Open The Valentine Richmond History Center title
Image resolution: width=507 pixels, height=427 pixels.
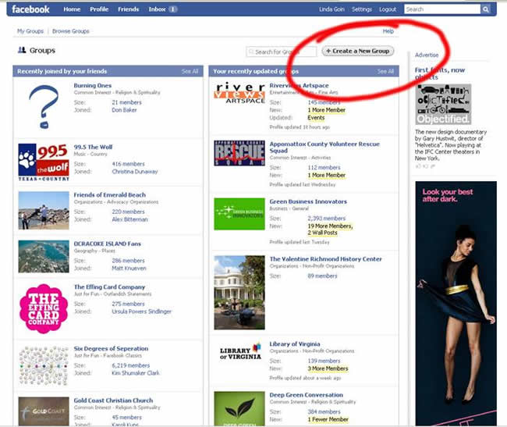325,259
